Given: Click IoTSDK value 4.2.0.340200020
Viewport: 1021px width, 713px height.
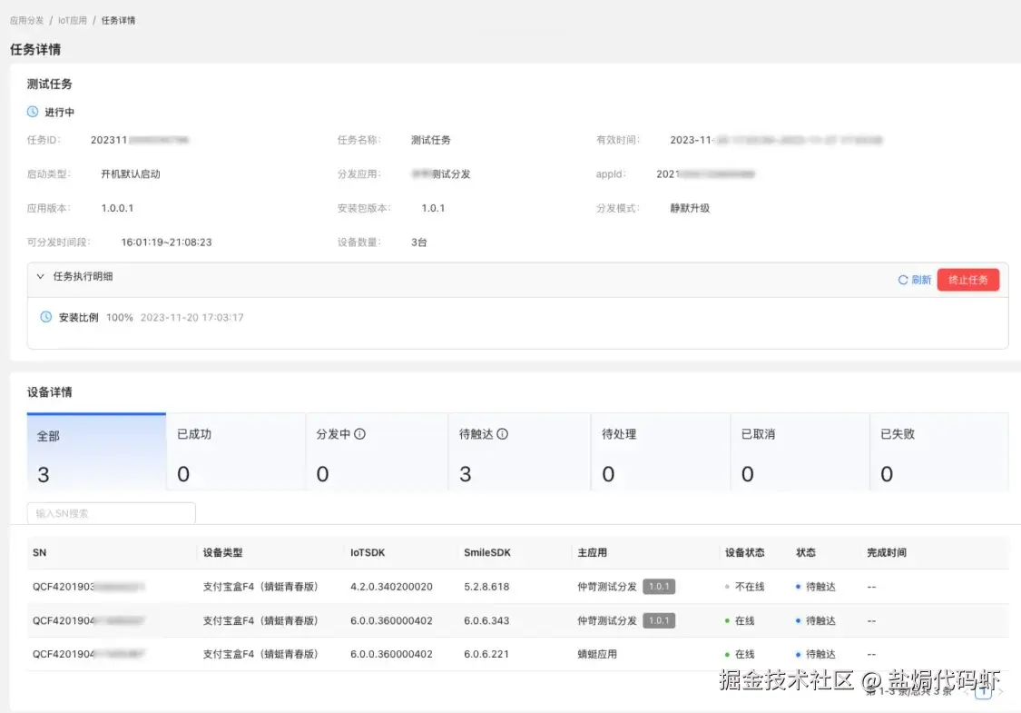Looking at the screenshot, I should [391, 587].
